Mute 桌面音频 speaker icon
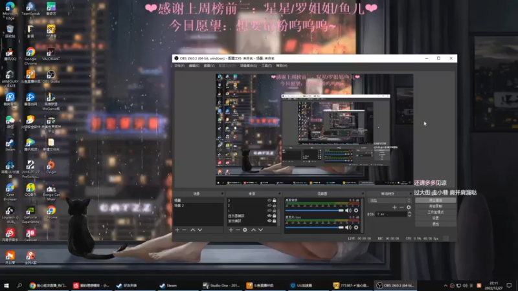The image size is (518, 291). (348, 210)
